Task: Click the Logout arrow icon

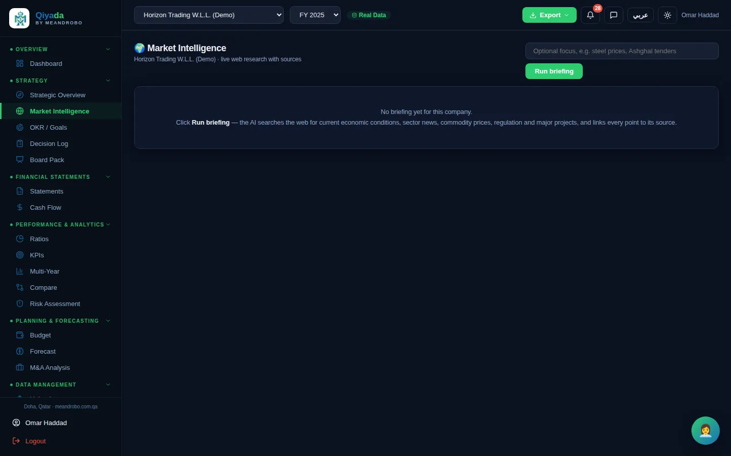Action: (16, 441)
